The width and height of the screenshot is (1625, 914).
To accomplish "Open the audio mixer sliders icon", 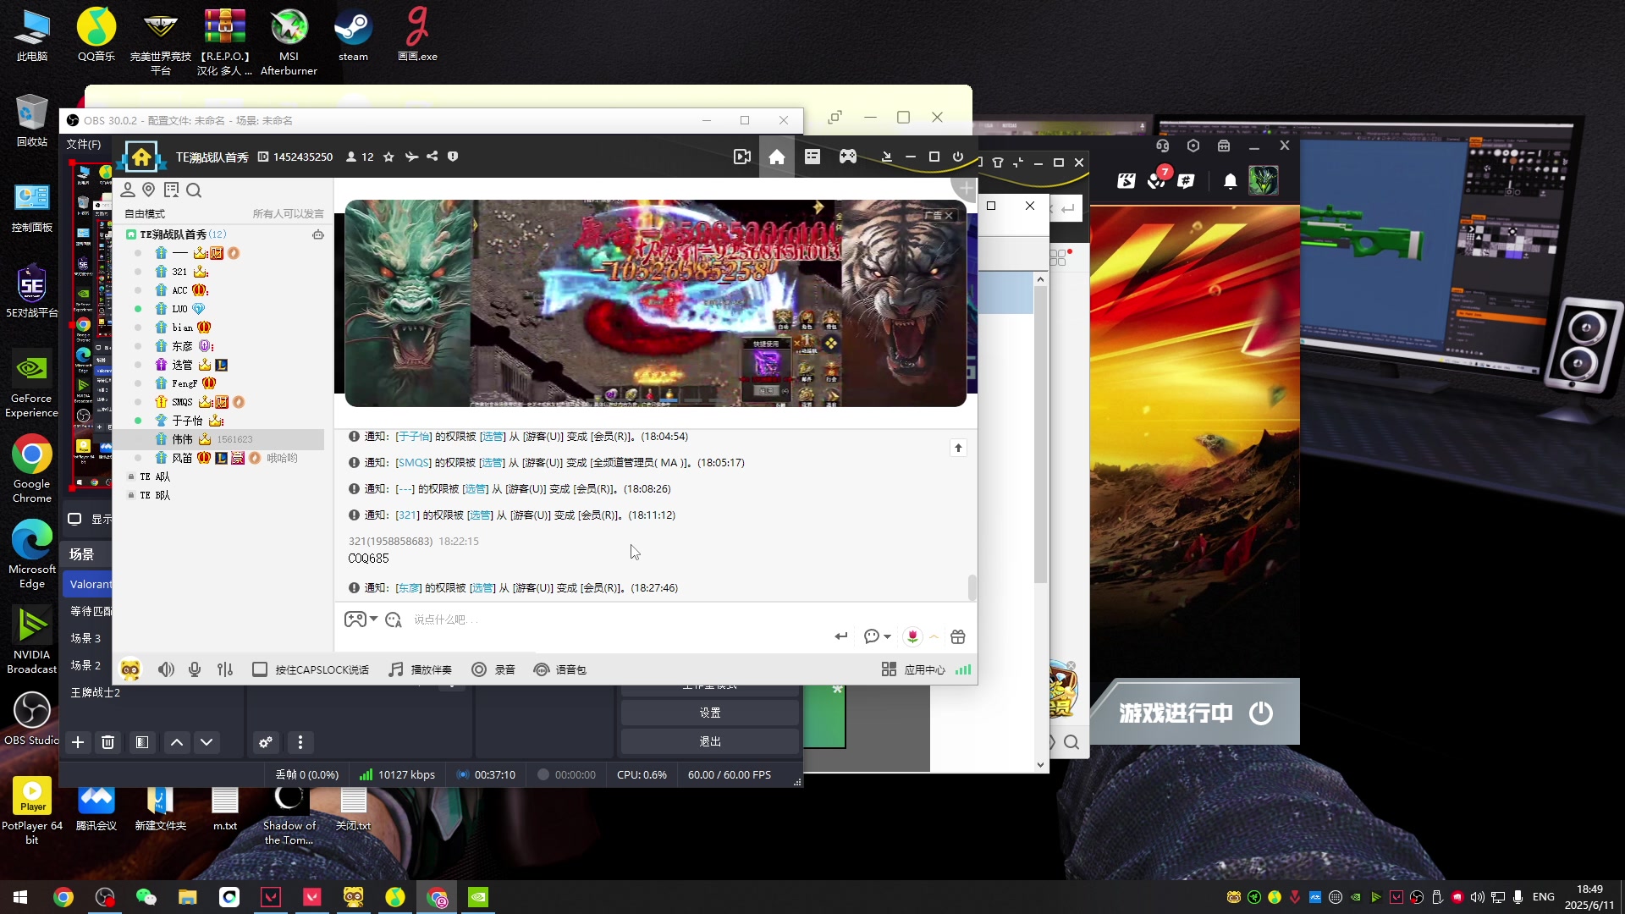I will click(x=225, y=669).
